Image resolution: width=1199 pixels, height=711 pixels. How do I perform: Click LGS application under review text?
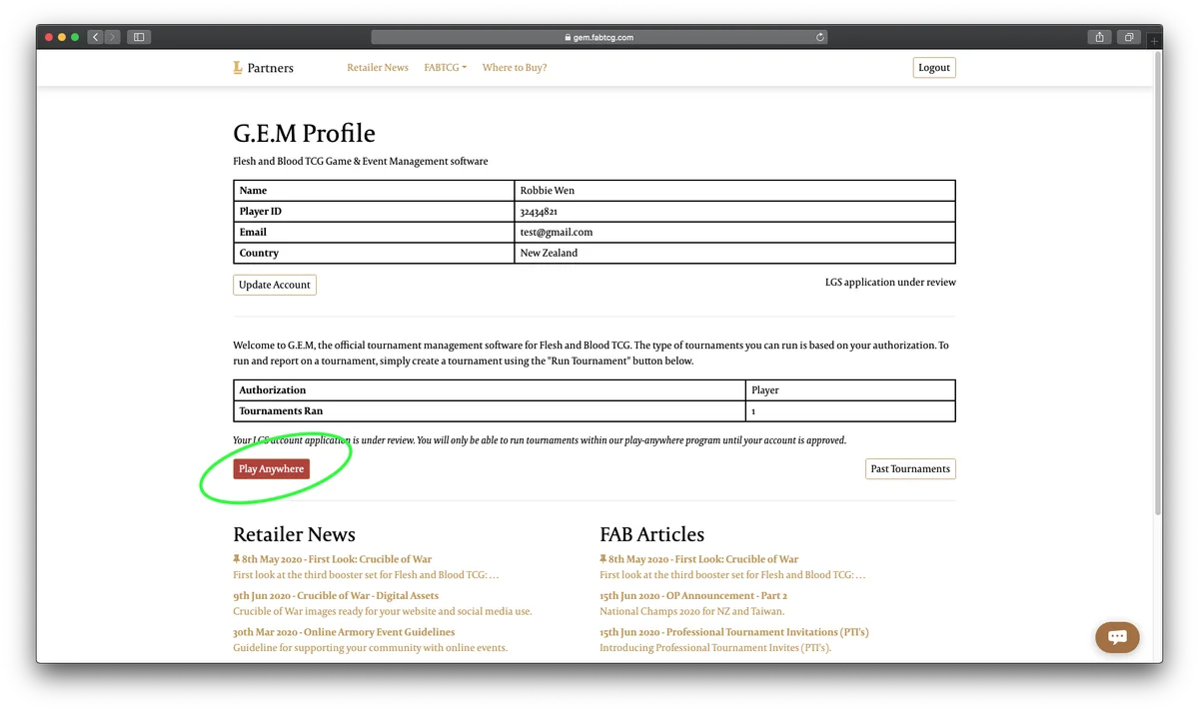coord(890,283)
